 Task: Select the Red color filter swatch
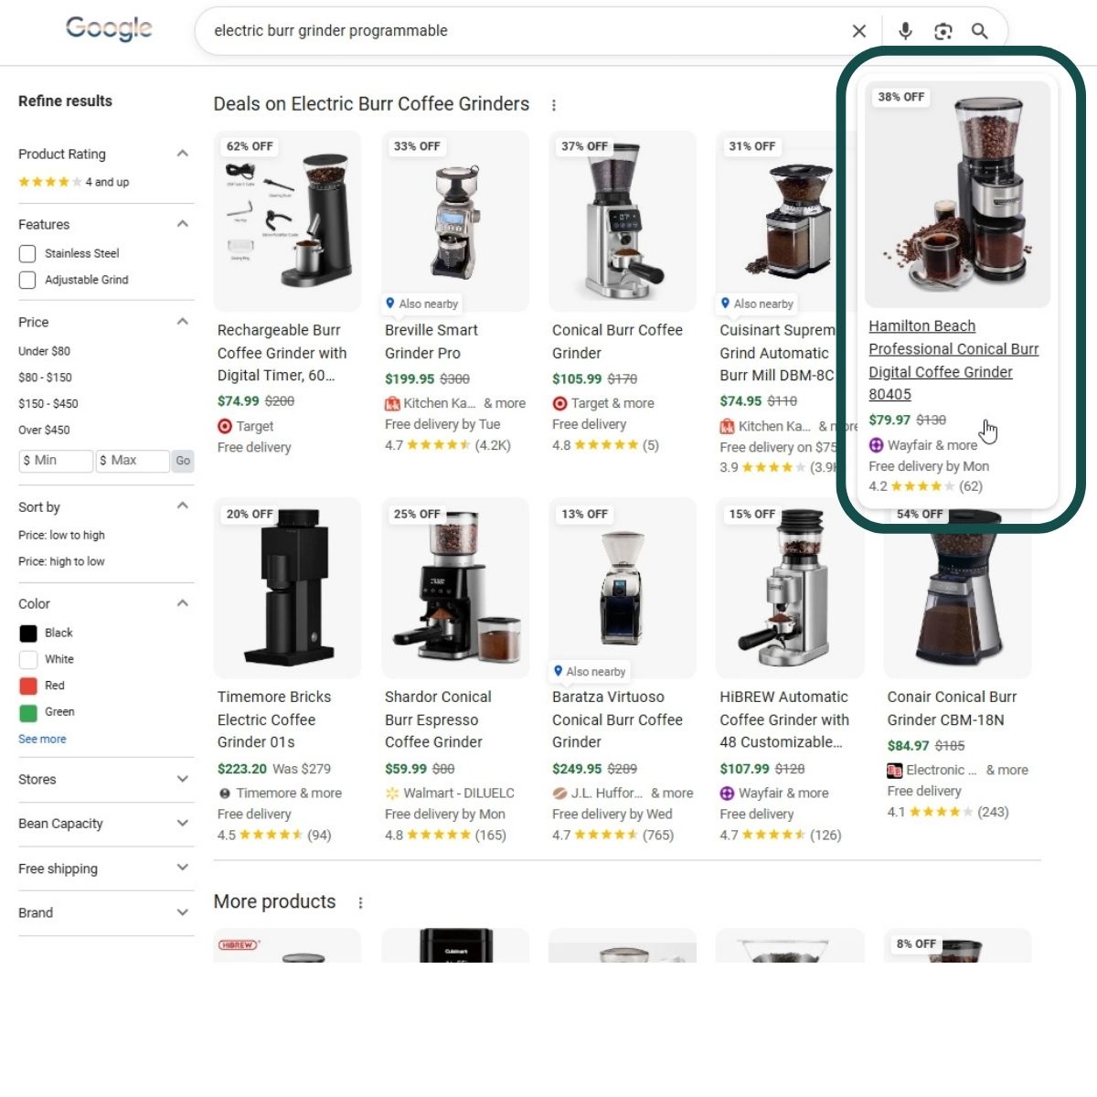point(28,686)
